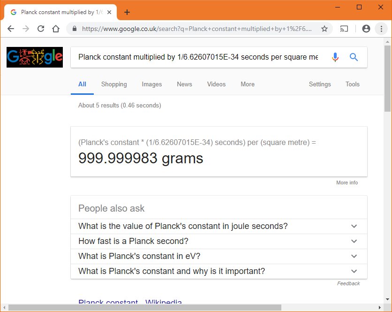This screenshot has width=392, height=312.
Task: Click the 999.999983 grams result text
Action: (x=141, y=158)
